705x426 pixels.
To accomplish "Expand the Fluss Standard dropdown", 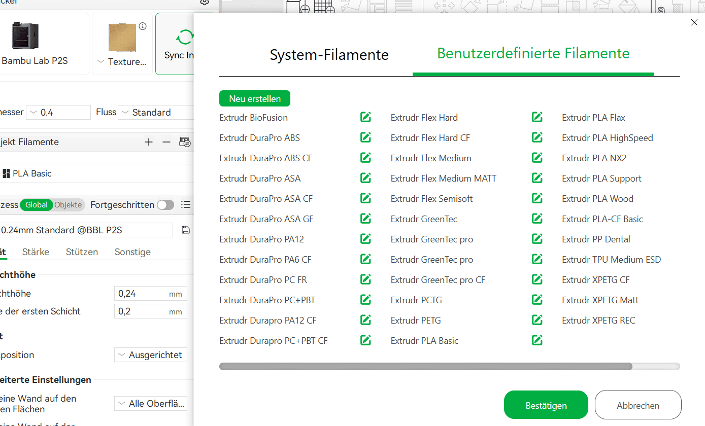I will point(156,112).
